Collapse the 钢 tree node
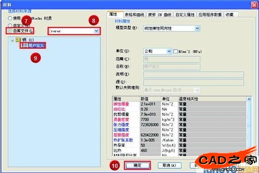Screen dimensions: 259x173 tap(12, 40)
